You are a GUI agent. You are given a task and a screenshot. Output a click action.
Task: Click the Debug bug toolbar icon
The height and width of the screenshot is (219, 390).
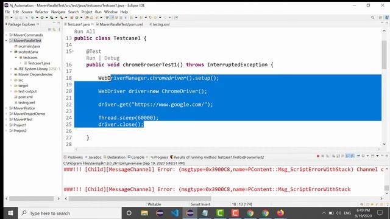tap(32, 18)
